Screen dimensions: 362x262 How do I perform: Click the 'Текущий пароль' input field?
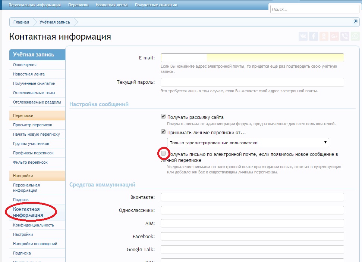[x=252, y=82]
